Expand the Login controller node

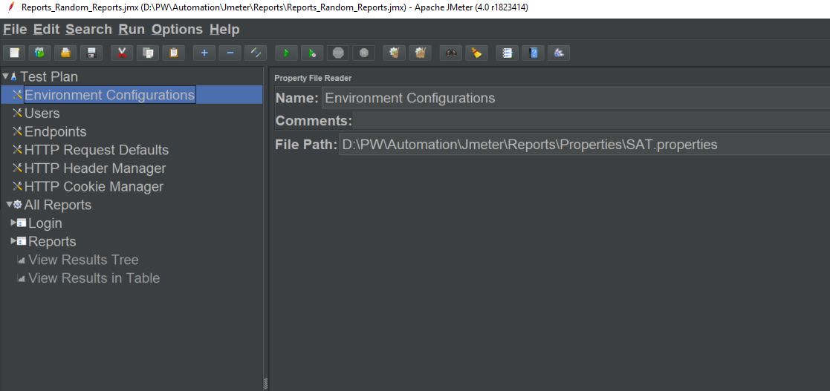point(14,223)
